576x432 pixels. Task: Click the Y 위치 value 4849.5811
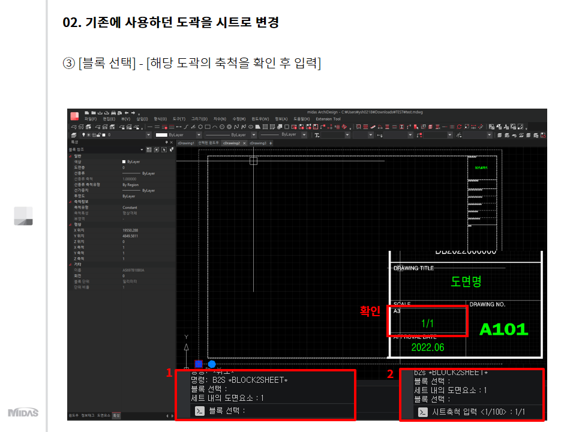(x=130, y=236)
